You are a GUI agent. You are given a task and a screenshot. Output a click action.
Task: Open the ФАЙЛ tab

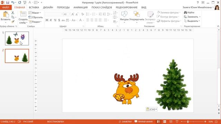[6, 7]
